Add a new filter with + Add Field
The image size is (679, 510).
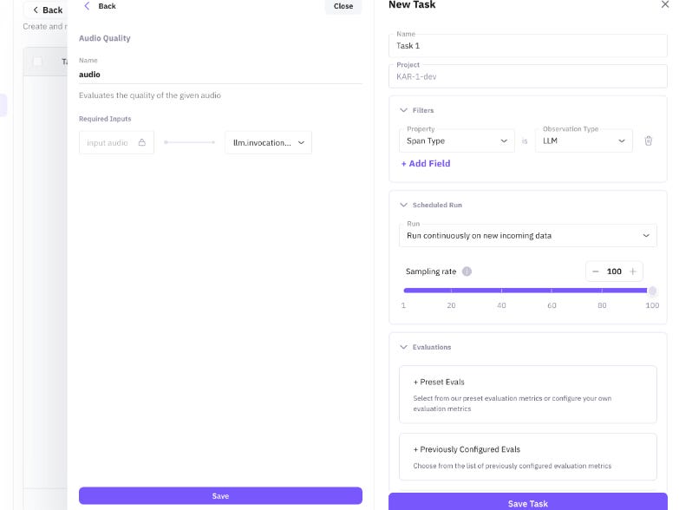click(x=426, y=164)
